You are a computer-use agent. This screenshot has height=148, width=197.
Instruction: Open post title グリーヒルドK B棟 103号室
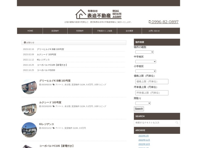pos(55,81)
